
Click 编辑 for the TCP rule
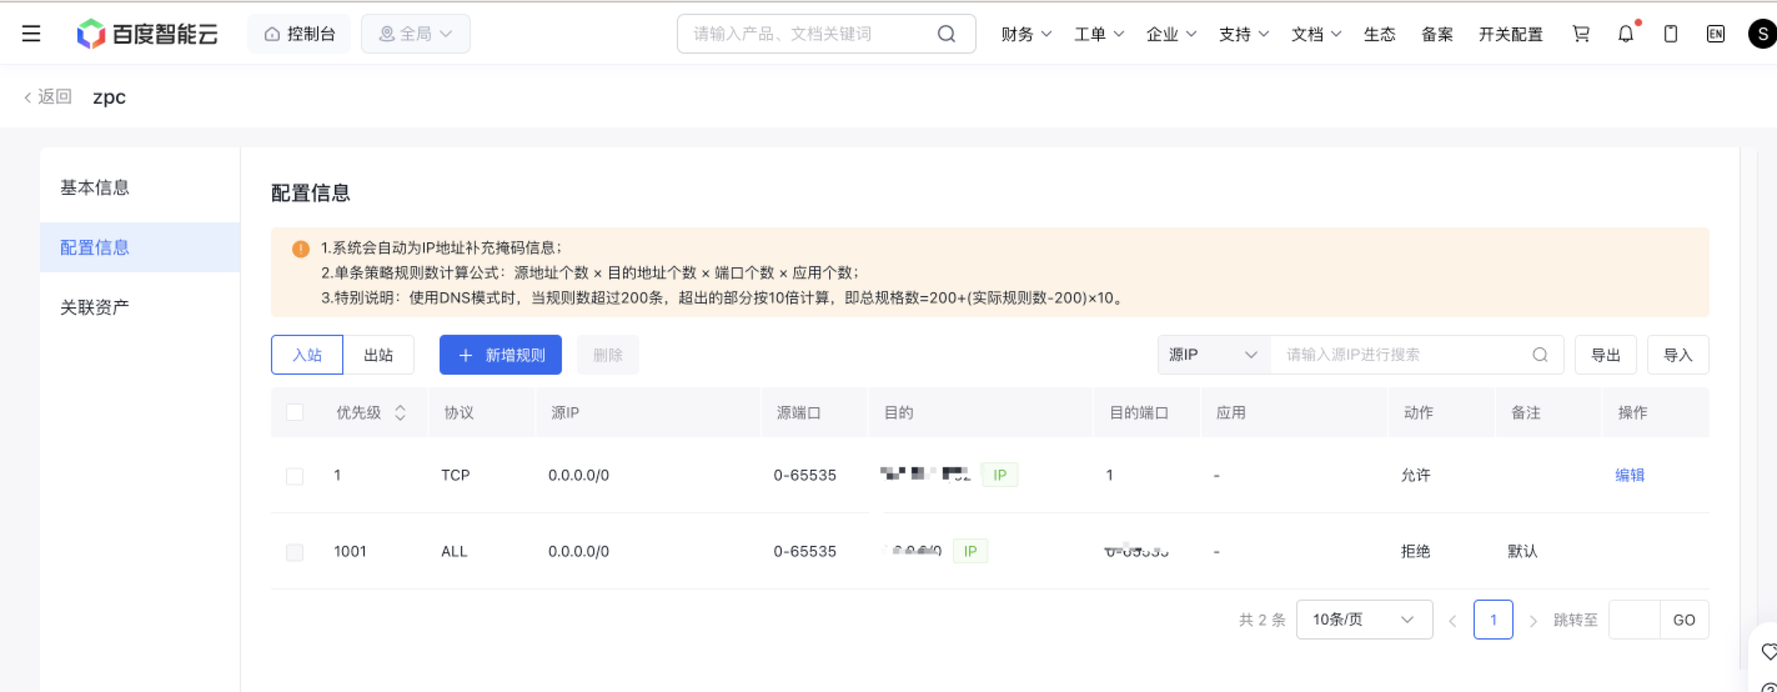click(x=1630, y=475)
